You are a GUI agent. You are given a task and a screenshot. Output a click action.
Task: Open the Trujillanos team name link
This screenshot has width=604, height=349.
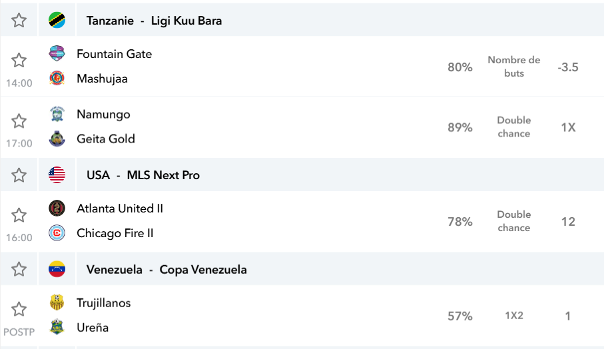pos(104,303)
